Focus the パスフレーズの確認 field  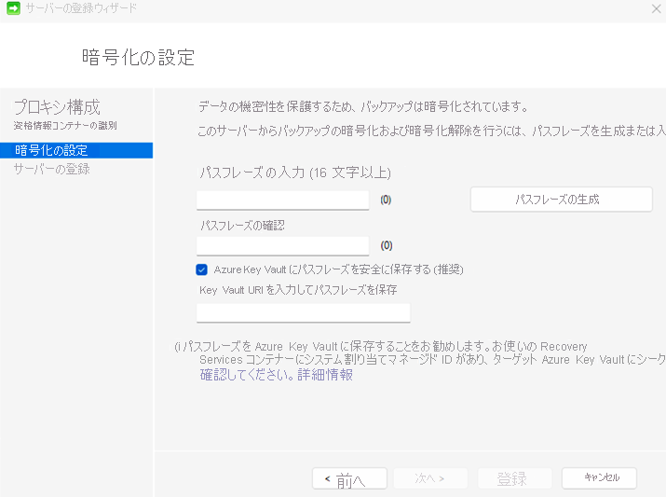(x=282, y=246)
